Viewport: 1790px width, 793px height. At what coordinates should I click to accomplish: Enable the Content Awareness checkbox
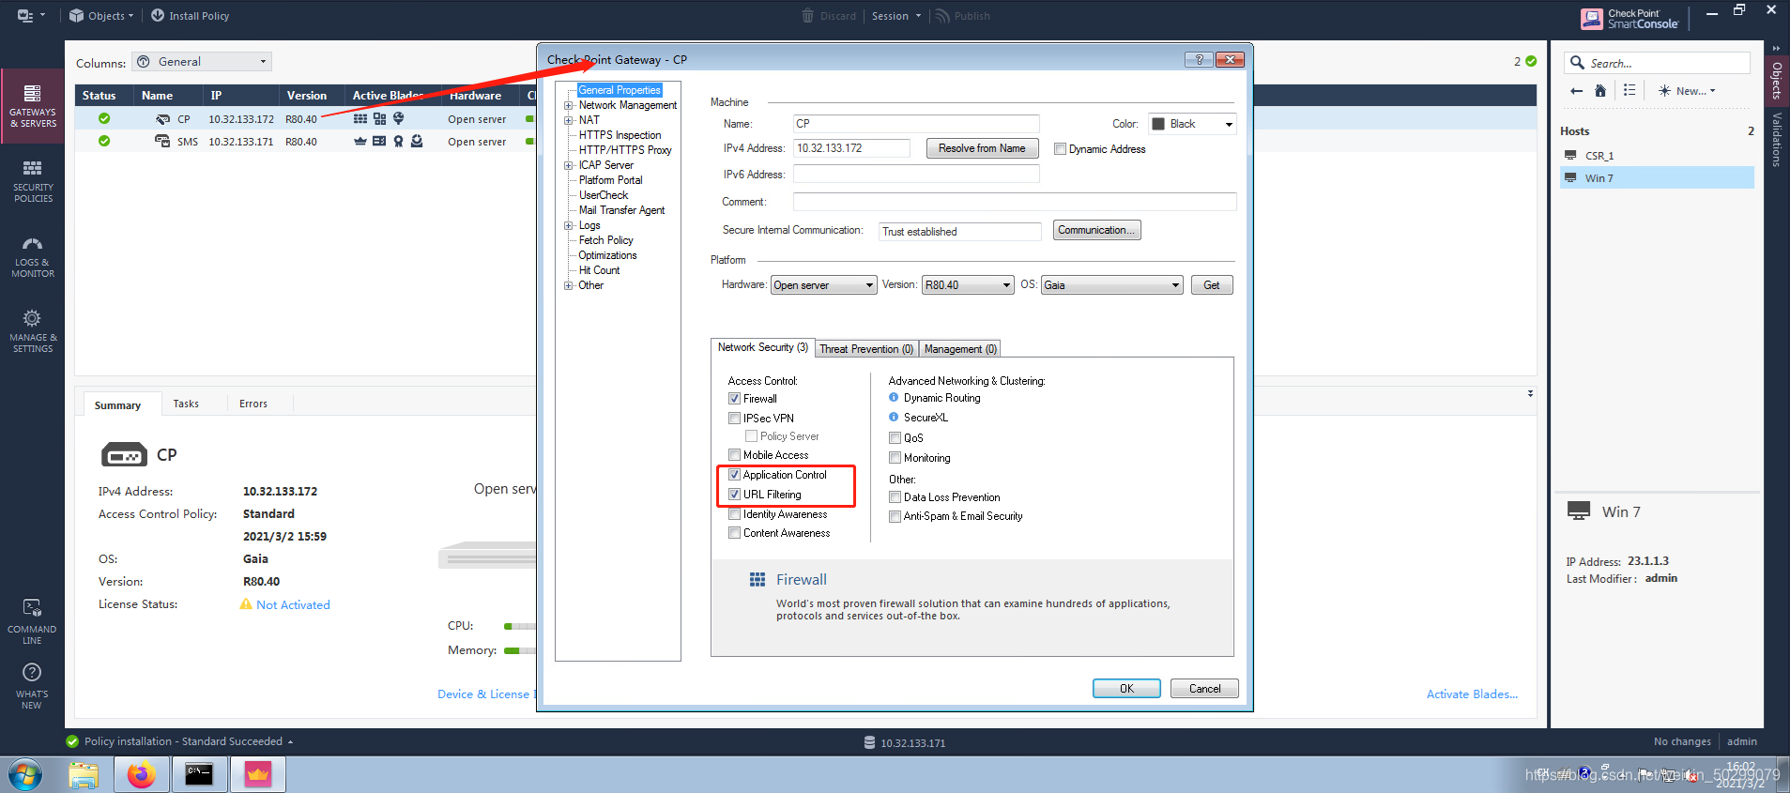point(735,533)
